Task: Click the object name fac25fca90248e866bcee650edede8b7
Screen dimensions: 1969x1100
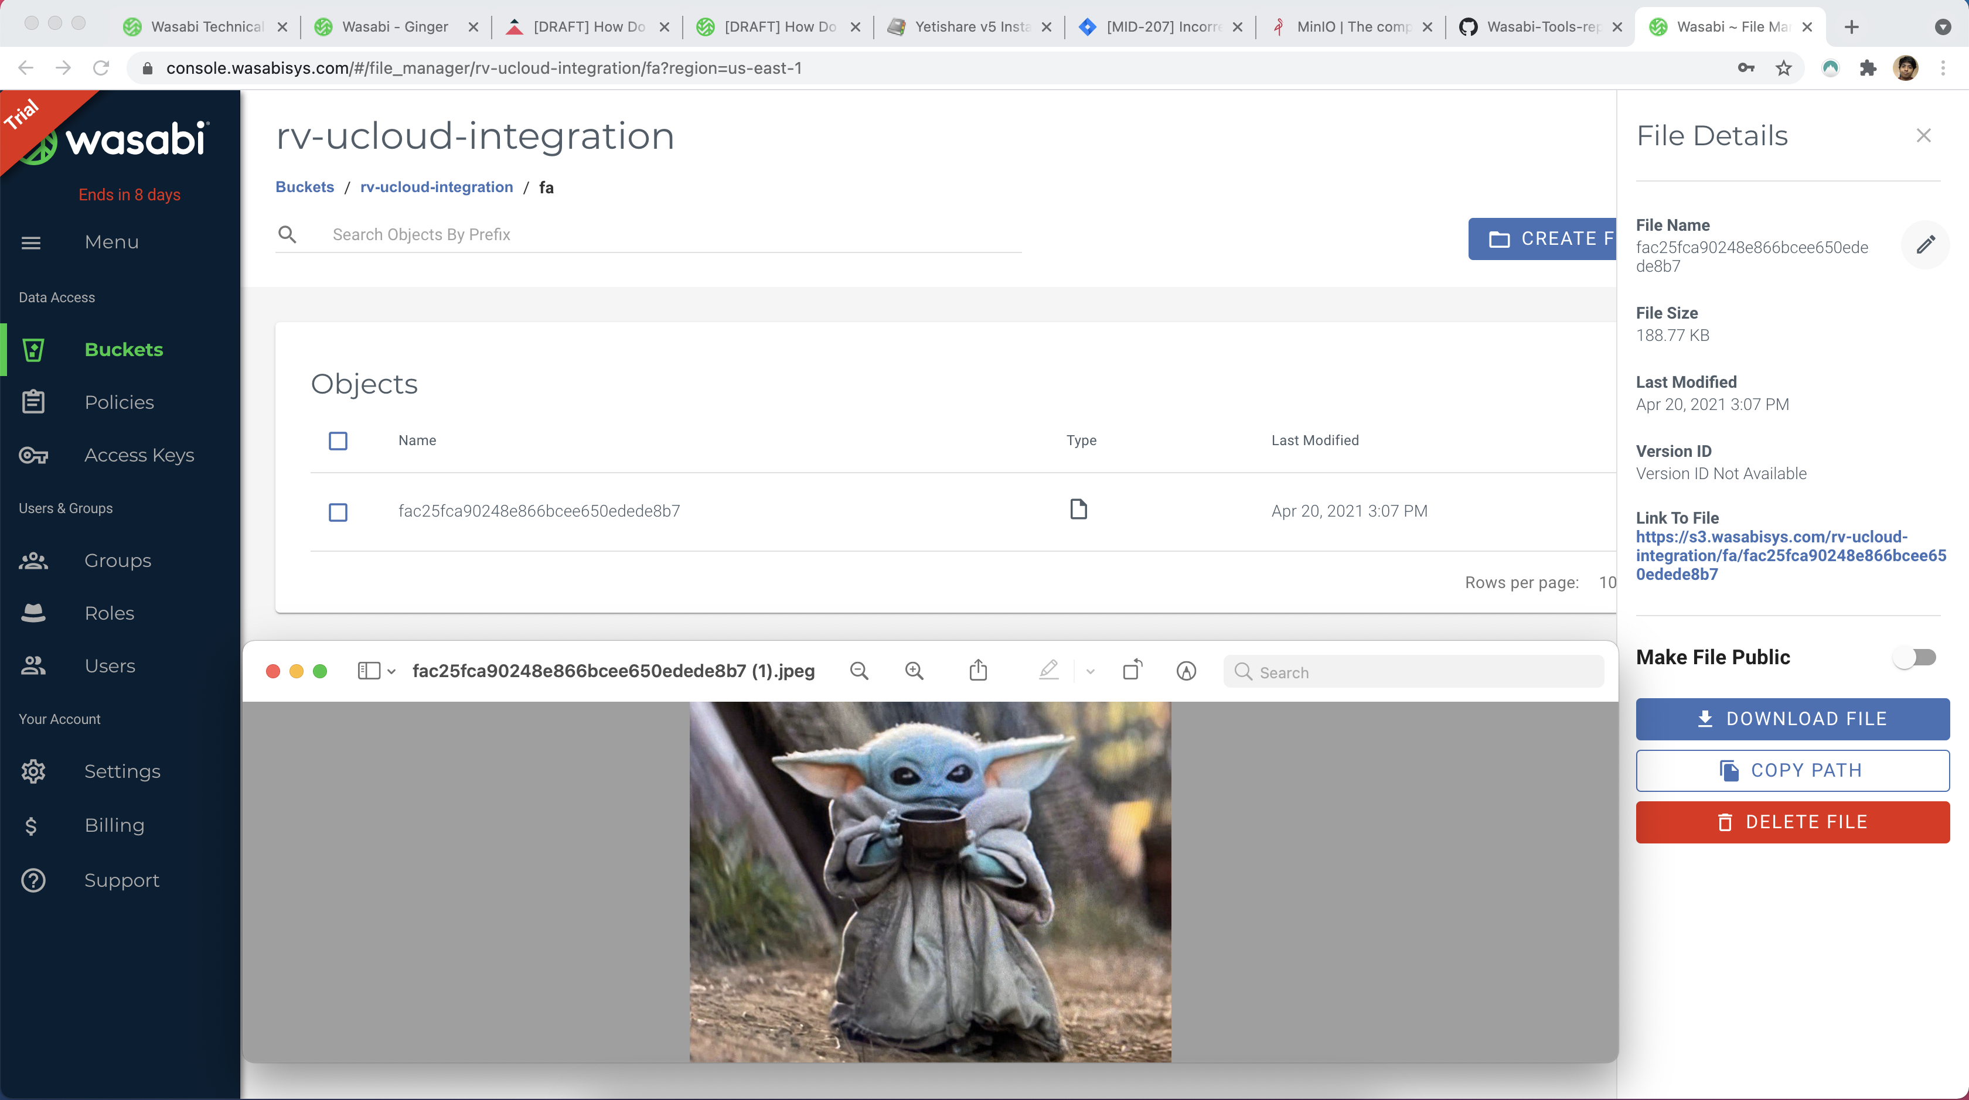Action: tap(539, 511)
